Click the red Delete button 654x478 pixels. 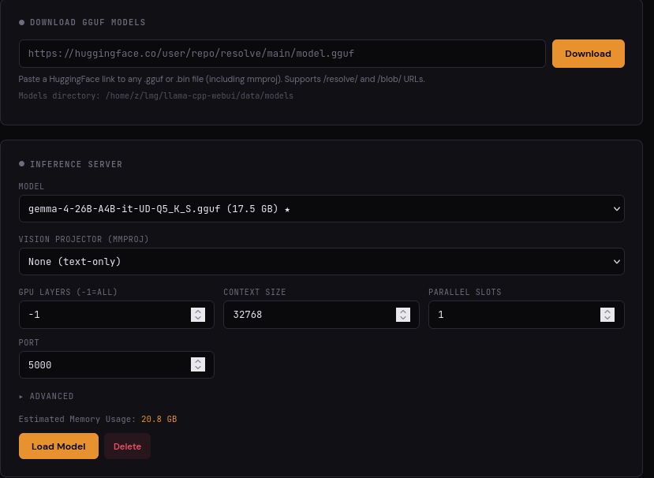127,446
